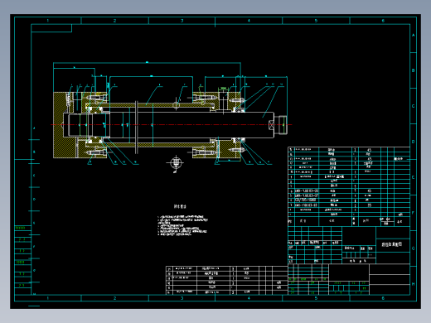The image size is (431, 323).
Task: Click zone number "3" on top border
Action: point(182,21)
